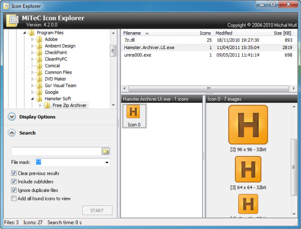Click the Free Zip Archiver folder icon
This screenshot has width=301, height=229.
coord(48,105)
